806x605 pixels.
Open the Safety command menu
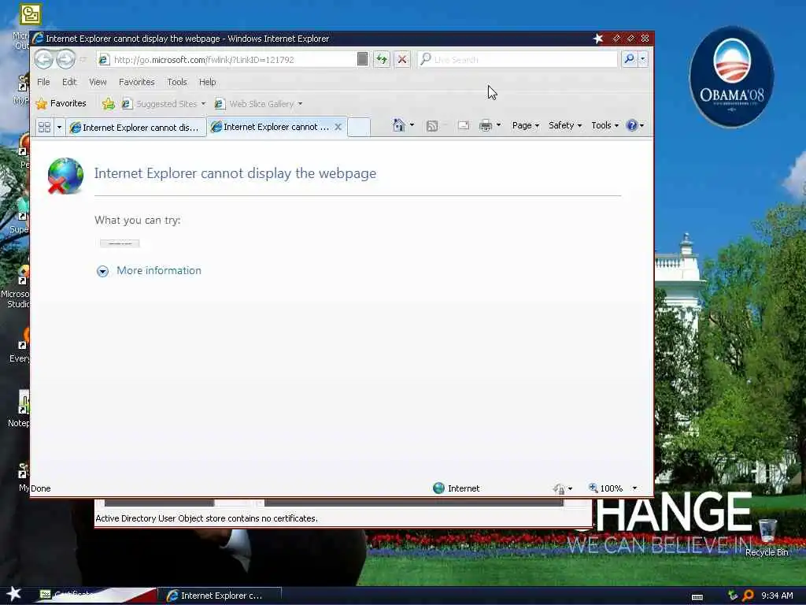(x=565, y=125)
